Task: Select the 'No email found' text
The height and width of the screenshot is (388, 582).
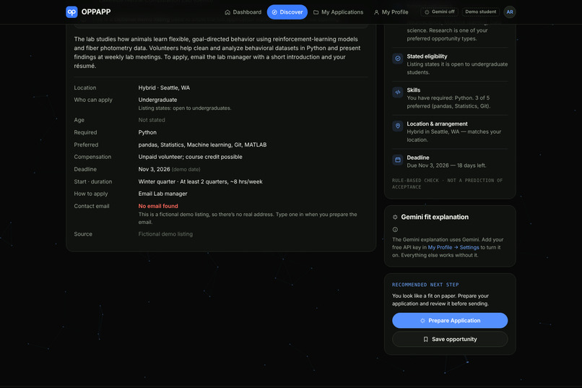Action: click(158, 206)
